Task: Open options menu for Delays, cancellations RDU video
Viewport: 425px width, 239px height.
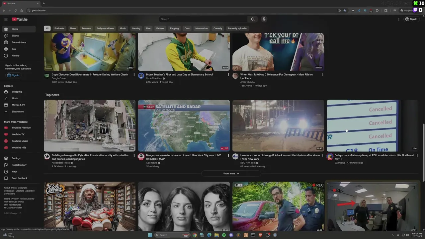Action: 417,156
